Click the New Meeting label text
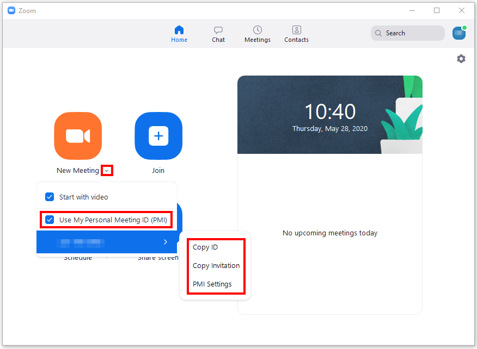 point(78,171)
